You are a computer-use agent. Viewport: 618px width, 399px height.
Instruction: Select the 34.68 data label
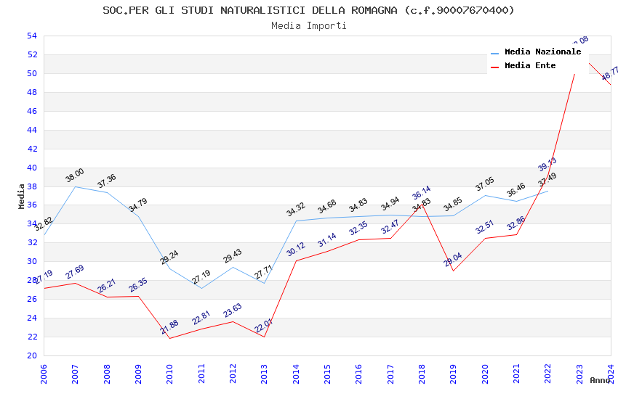coord(327,206)
